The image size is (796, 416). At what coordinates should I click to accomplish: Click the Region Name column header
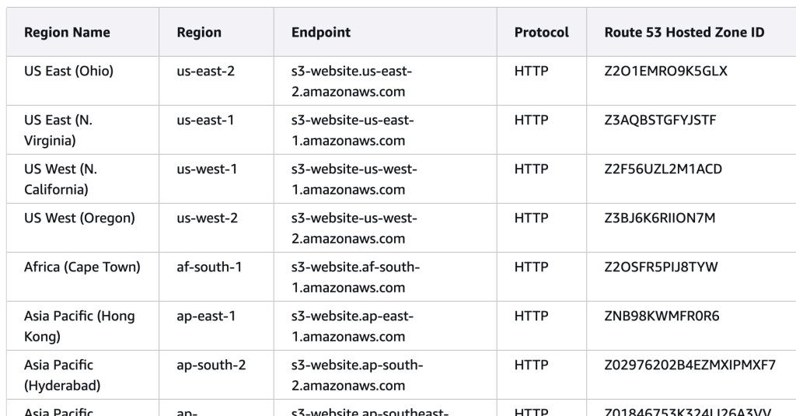click(x=67, y=33)
